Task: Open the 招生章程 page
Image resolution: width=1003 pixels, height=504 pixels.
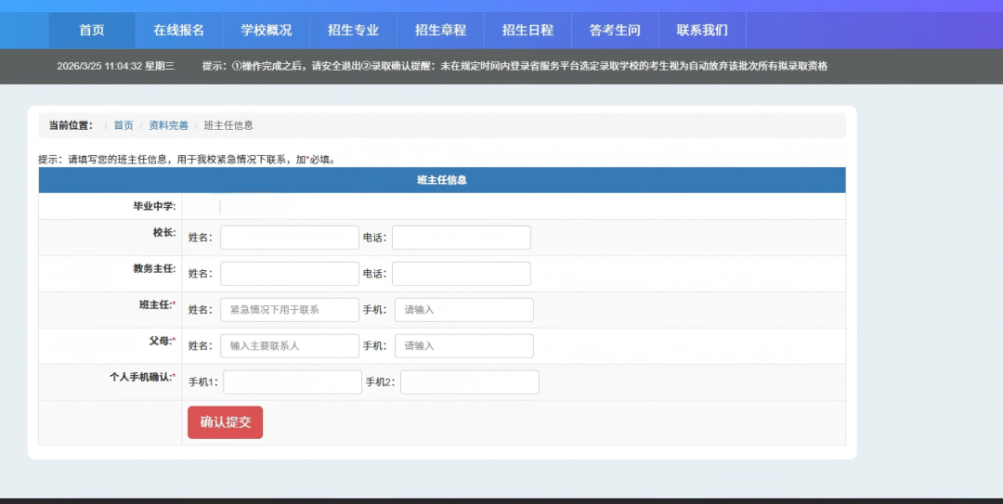Action: [440, 30]
